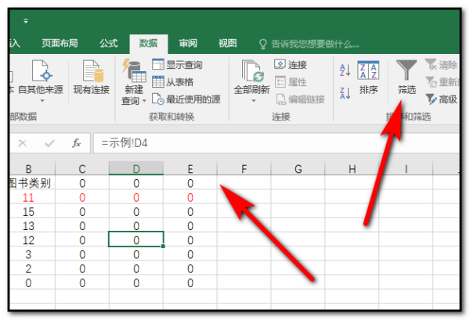Click the red 0 in column D
470x320 pixels.
136,198
